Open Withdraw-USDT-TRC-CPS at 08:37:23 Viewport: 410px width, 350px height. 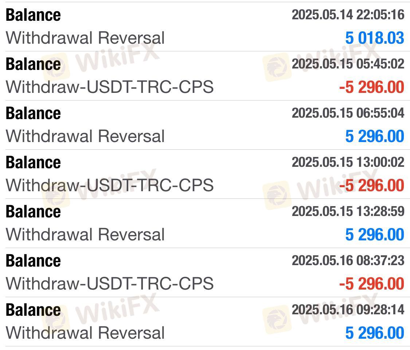[205, 272]
